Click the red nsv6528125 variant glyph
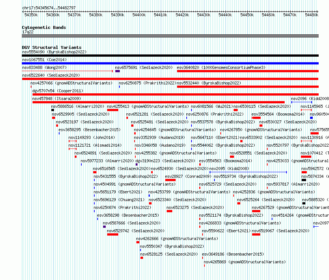Image resolution: width=329 pixels, height=280 pixels. click(x=142, y=258)
